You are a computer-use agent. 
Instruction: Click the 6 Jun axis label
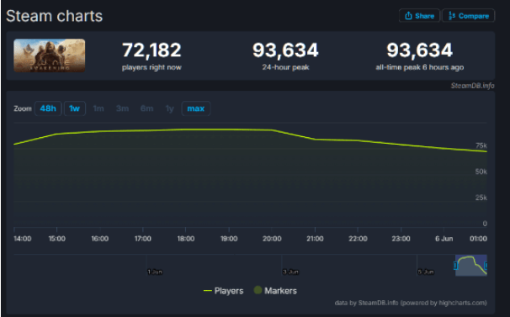coord(444,239)
